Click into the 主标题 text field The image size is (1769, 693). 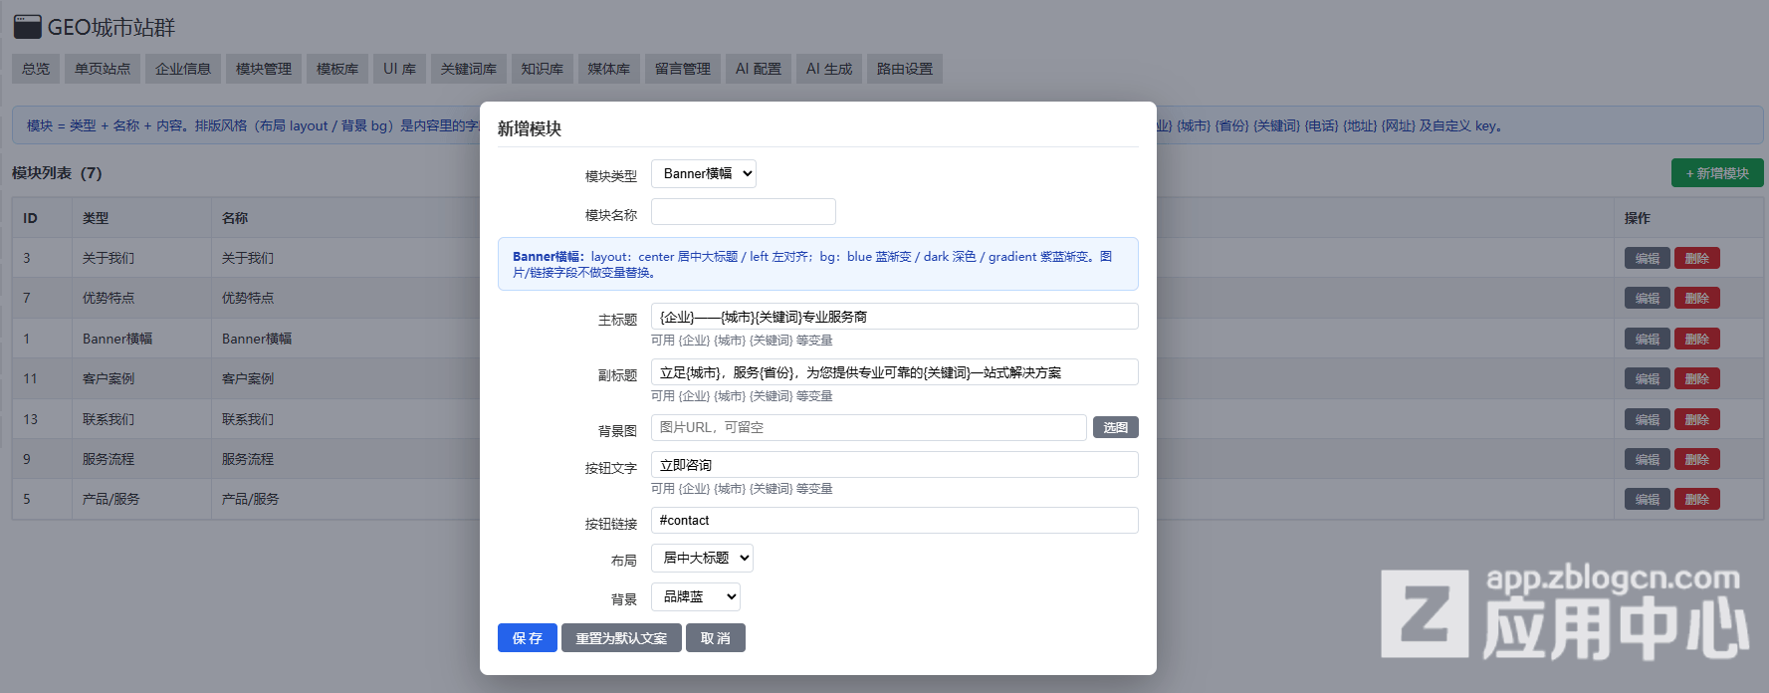tap(895, 317)
